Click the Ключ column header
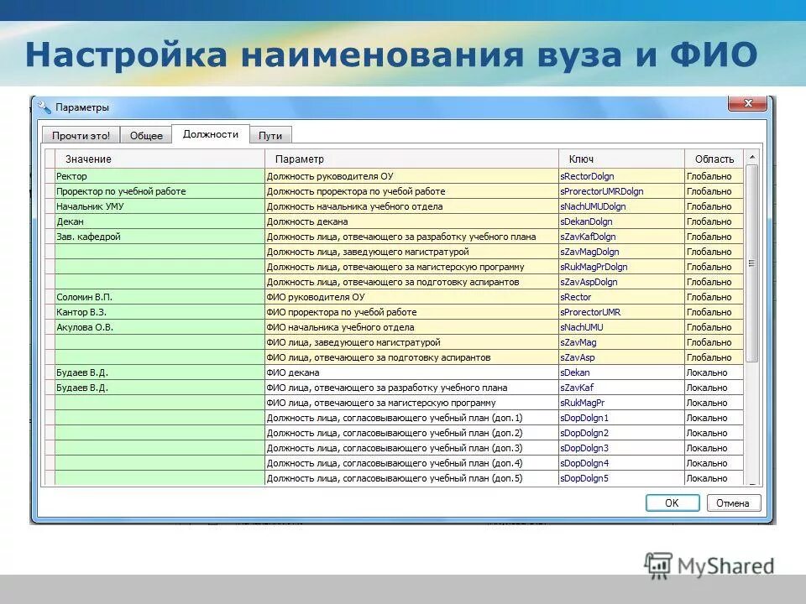806x604 pixels. tap(621, 159)
